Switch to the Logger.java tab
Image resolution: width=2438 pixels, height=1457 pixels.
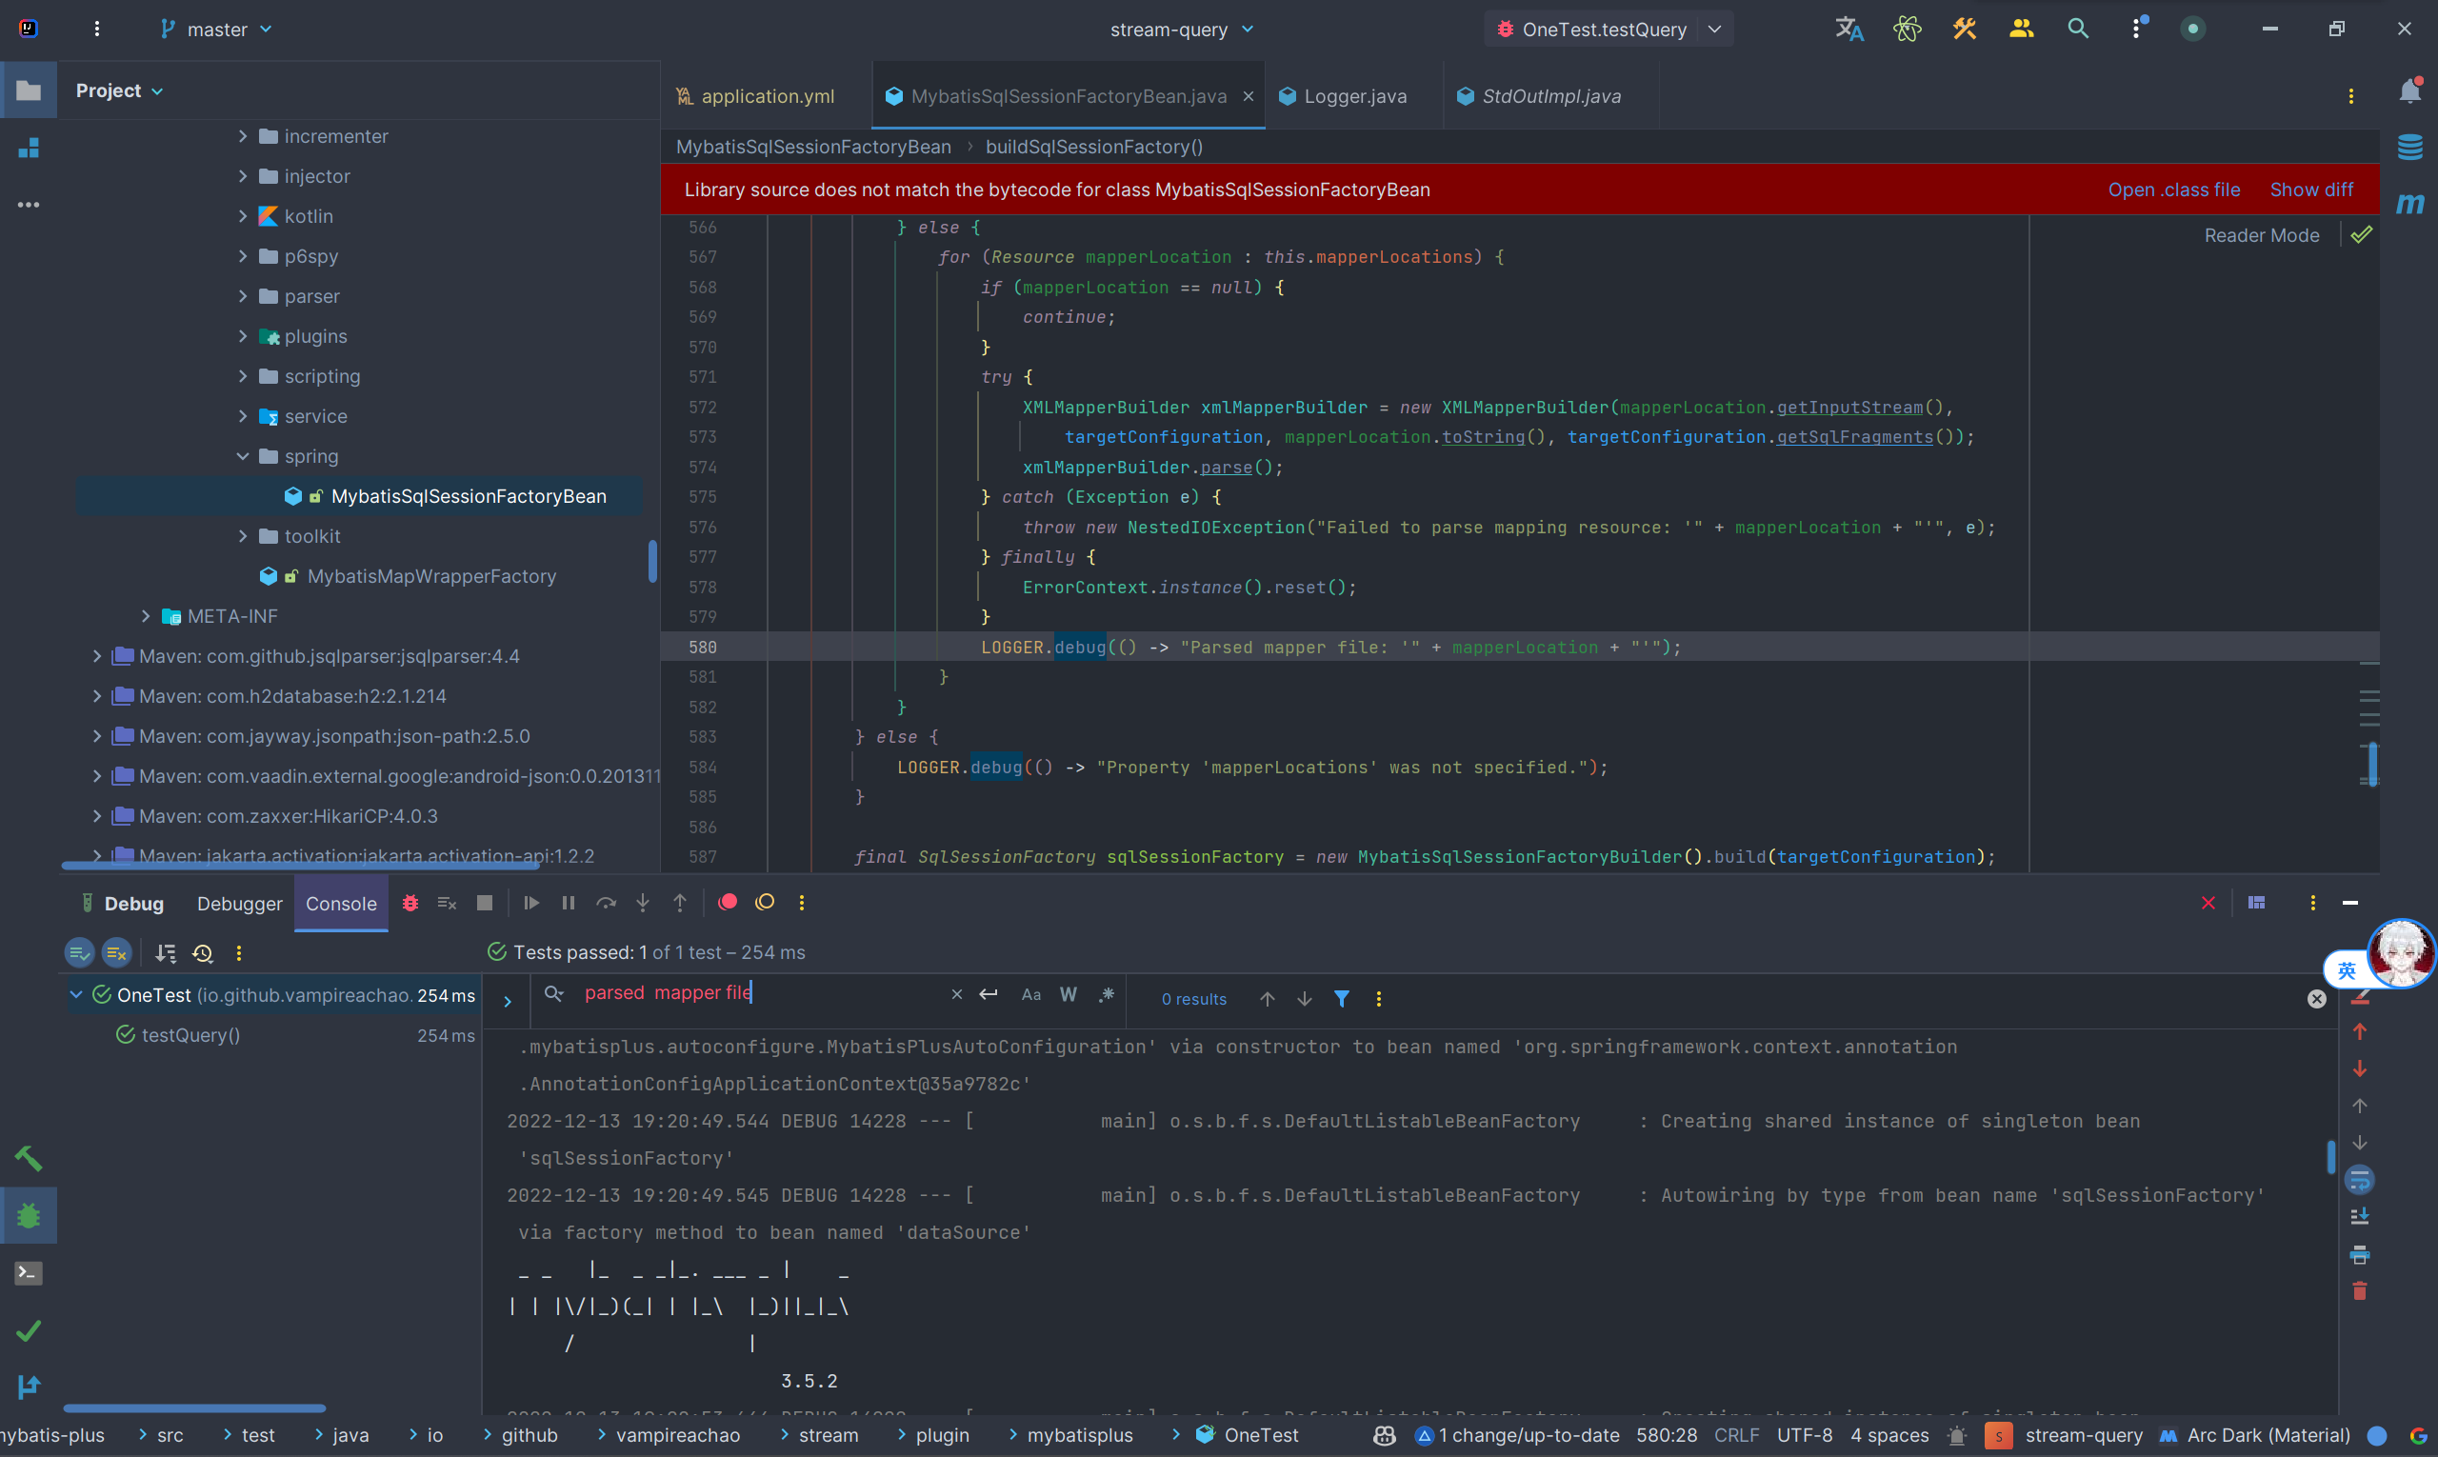pyautogui.click(x=1354, y=96)
